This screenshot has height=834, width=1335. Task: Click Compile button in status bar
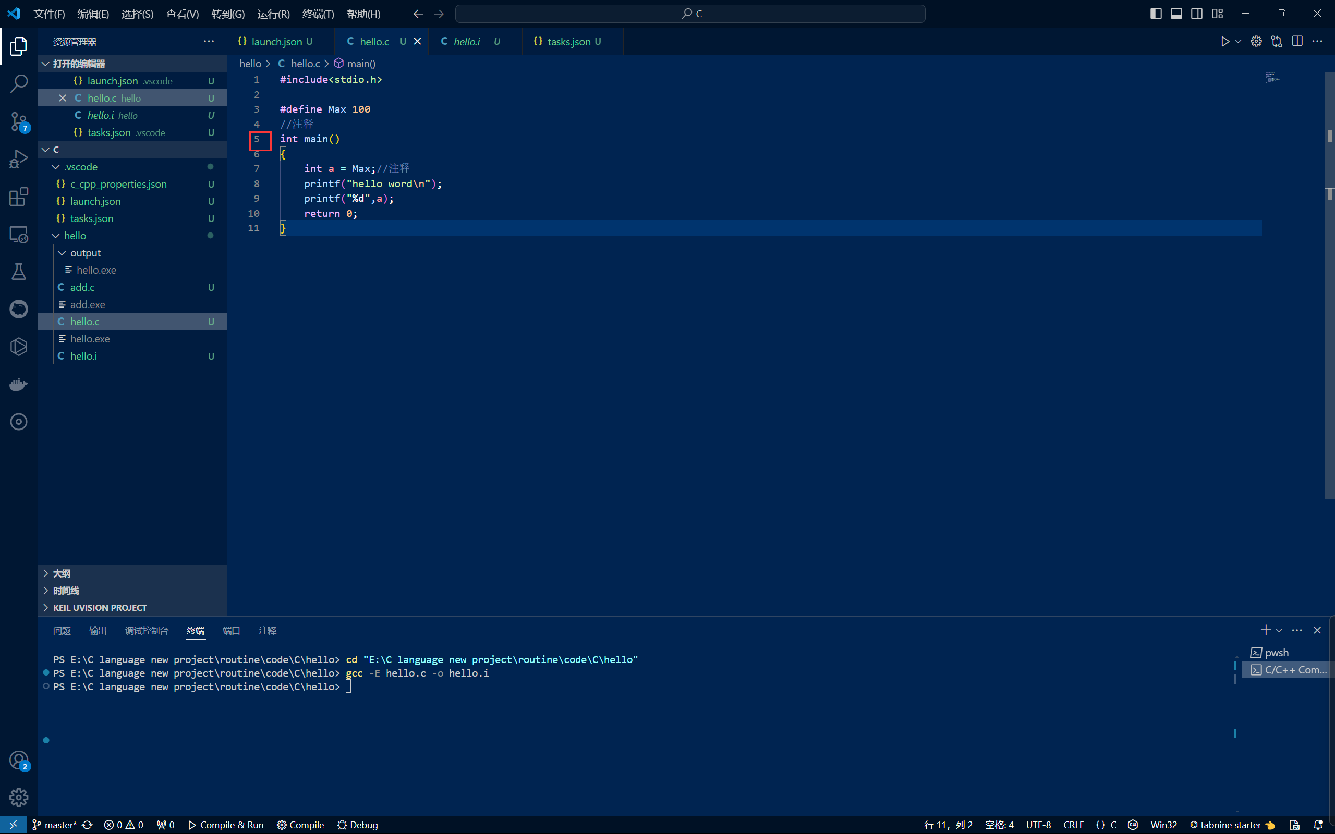coord(300,825)
